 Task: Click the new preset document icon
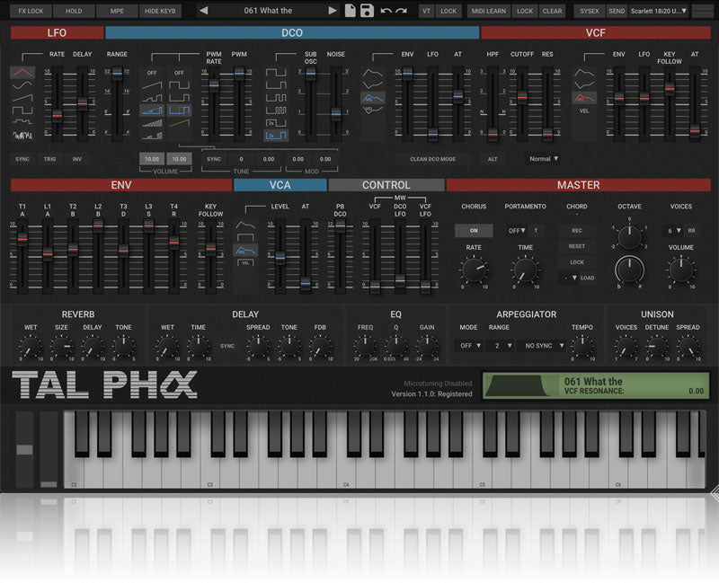click(x=351, y=11)
